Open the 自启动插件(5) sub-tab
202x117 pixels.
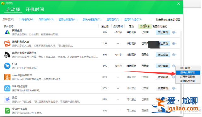(x=46, y=20)
